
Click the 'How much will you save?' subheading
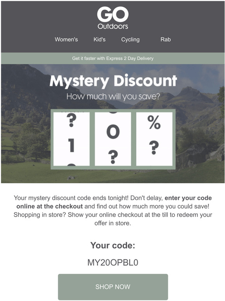(113, 96)
